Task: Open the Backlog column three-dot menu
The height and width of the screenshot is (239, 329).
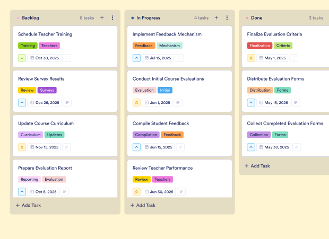Action: 112,18
